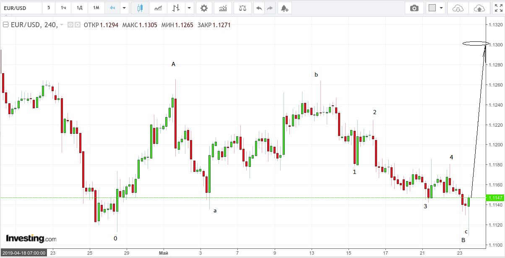Open the legend dropdown arrow after 240

[62, 25]
